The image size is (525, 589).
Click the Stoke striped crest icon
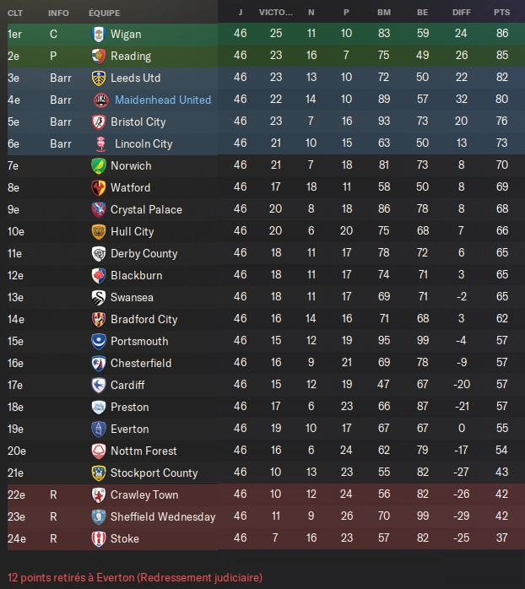99,538
